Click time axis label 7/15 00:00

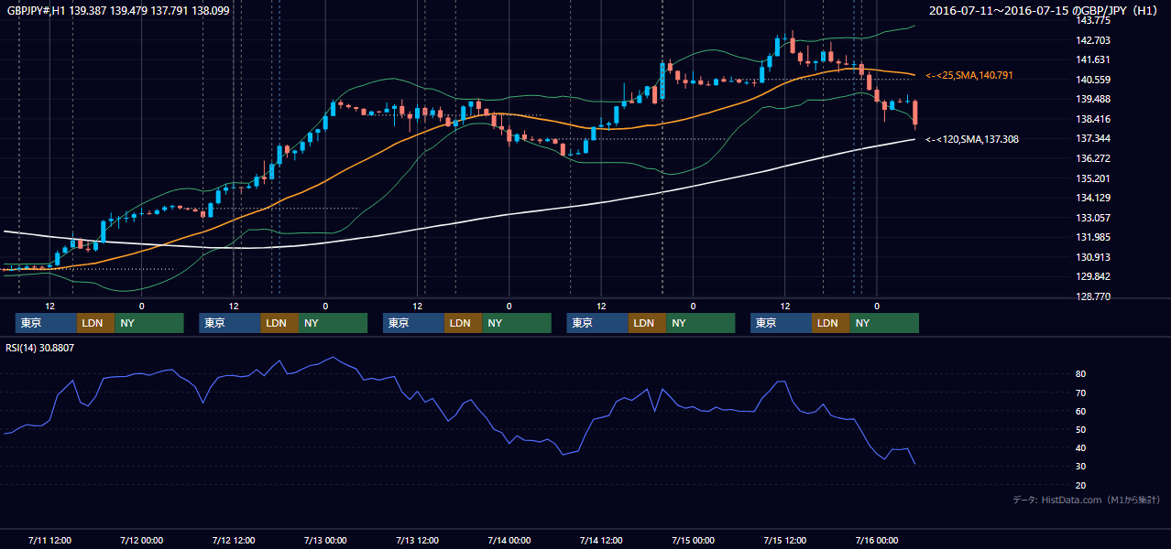(x=693, y=541)
